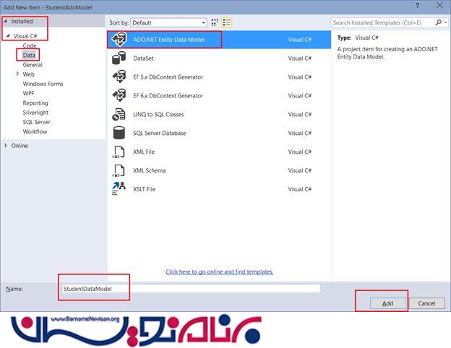The width and height of the screenshot is (451, 348).
Task: Expand the Online templates node
Action: 7,146
